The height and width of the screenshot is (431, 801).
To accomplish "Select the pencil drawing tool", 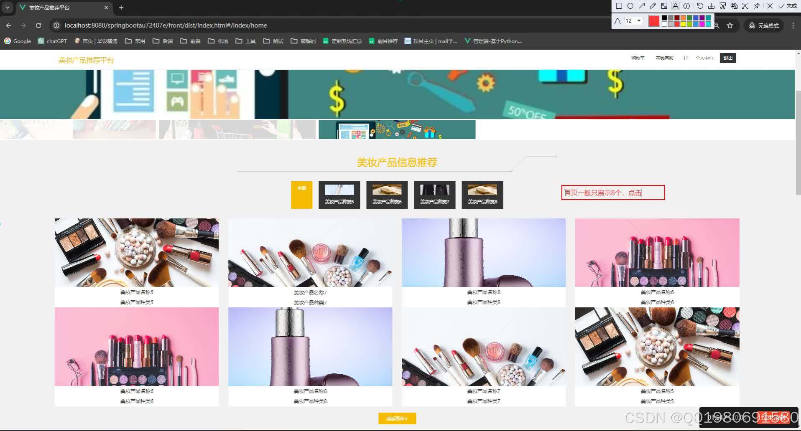I will coord(653,6).
